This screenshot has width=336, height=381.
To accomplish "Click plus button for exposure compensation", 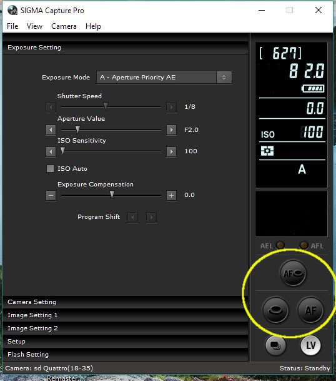I will pos(171,195).
